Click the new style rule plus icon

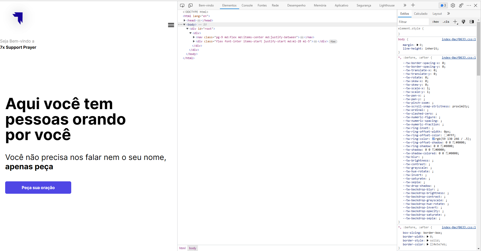[x=455, y=22]
